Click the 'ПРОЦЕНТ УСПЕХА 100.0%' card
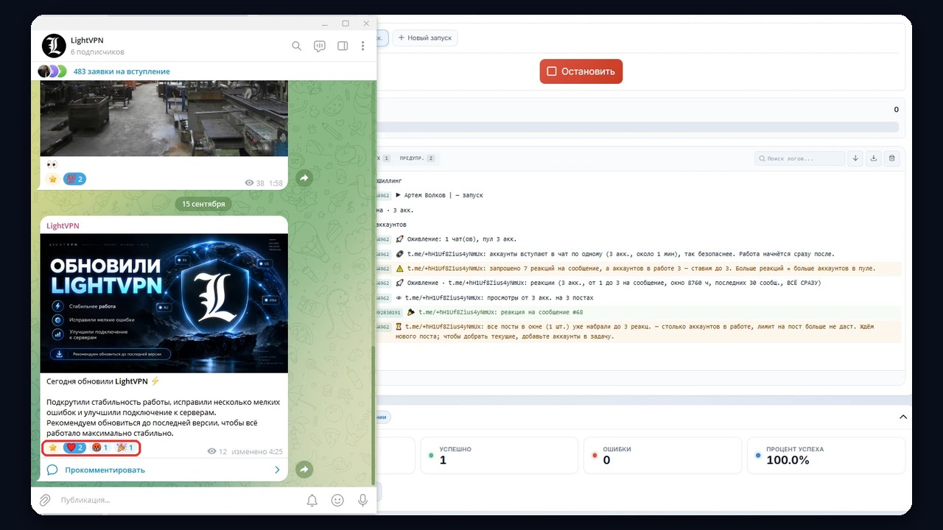Viewport: 943px width, 530px height. (x=826, y=455)
